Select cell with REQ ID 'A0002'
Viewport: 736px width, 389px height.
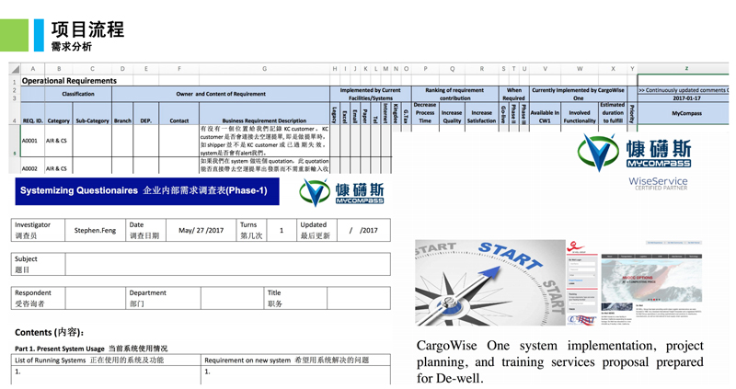pyautogui.click(x=32, y=166)
